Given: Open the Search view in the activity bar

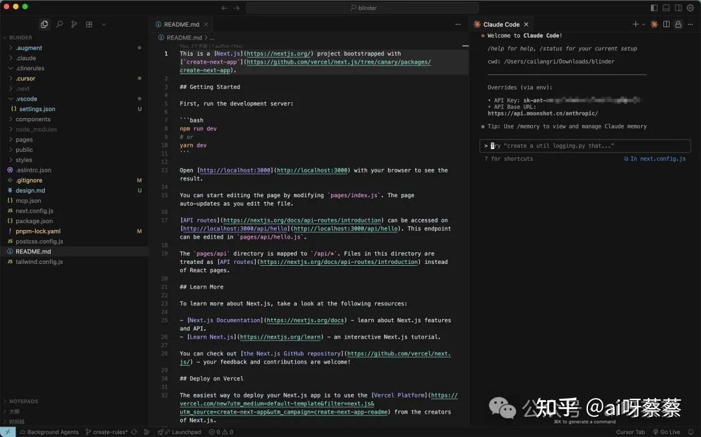Looking at the screenshot, I should point(59,23).
